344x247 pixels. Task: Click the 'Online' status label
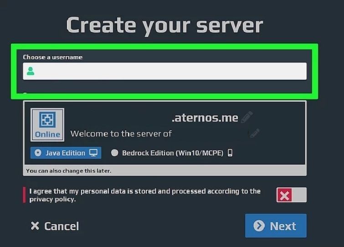click(x=47, y=134)
